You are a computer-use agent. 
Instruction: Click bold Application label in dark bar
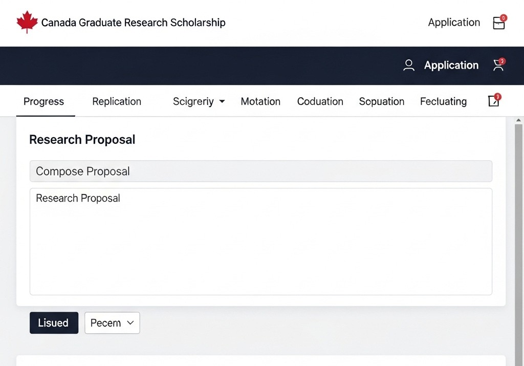click(x=451, y=65)
